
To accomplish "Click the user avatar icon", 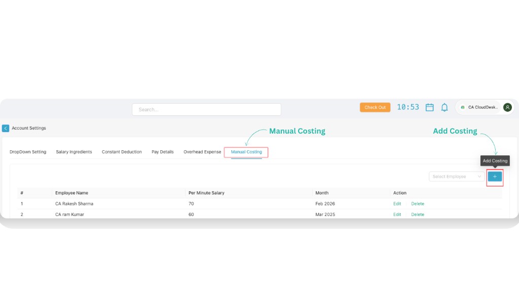I will 507,107.
